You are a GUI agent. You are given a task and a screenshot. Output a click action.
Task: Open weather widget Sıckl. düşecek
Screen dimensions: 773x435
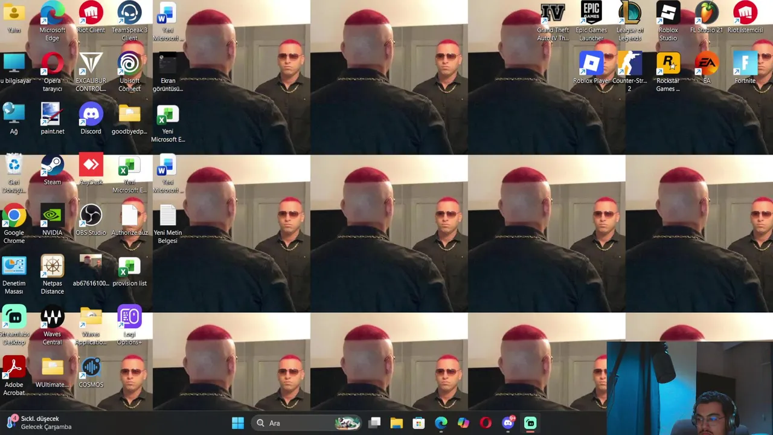tap(40, 422)
